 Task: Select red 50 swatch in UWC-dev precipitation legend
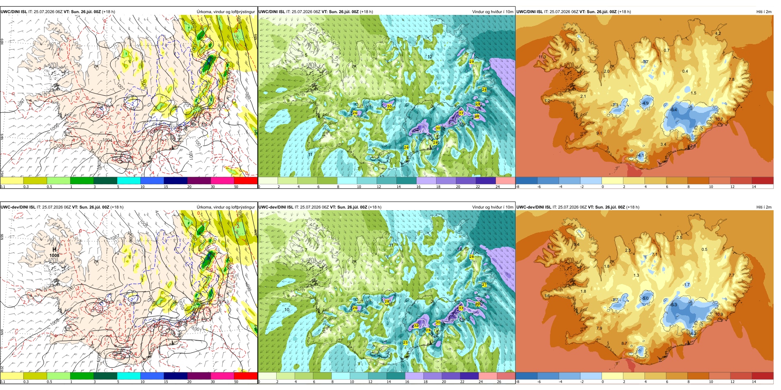(245, 376)
